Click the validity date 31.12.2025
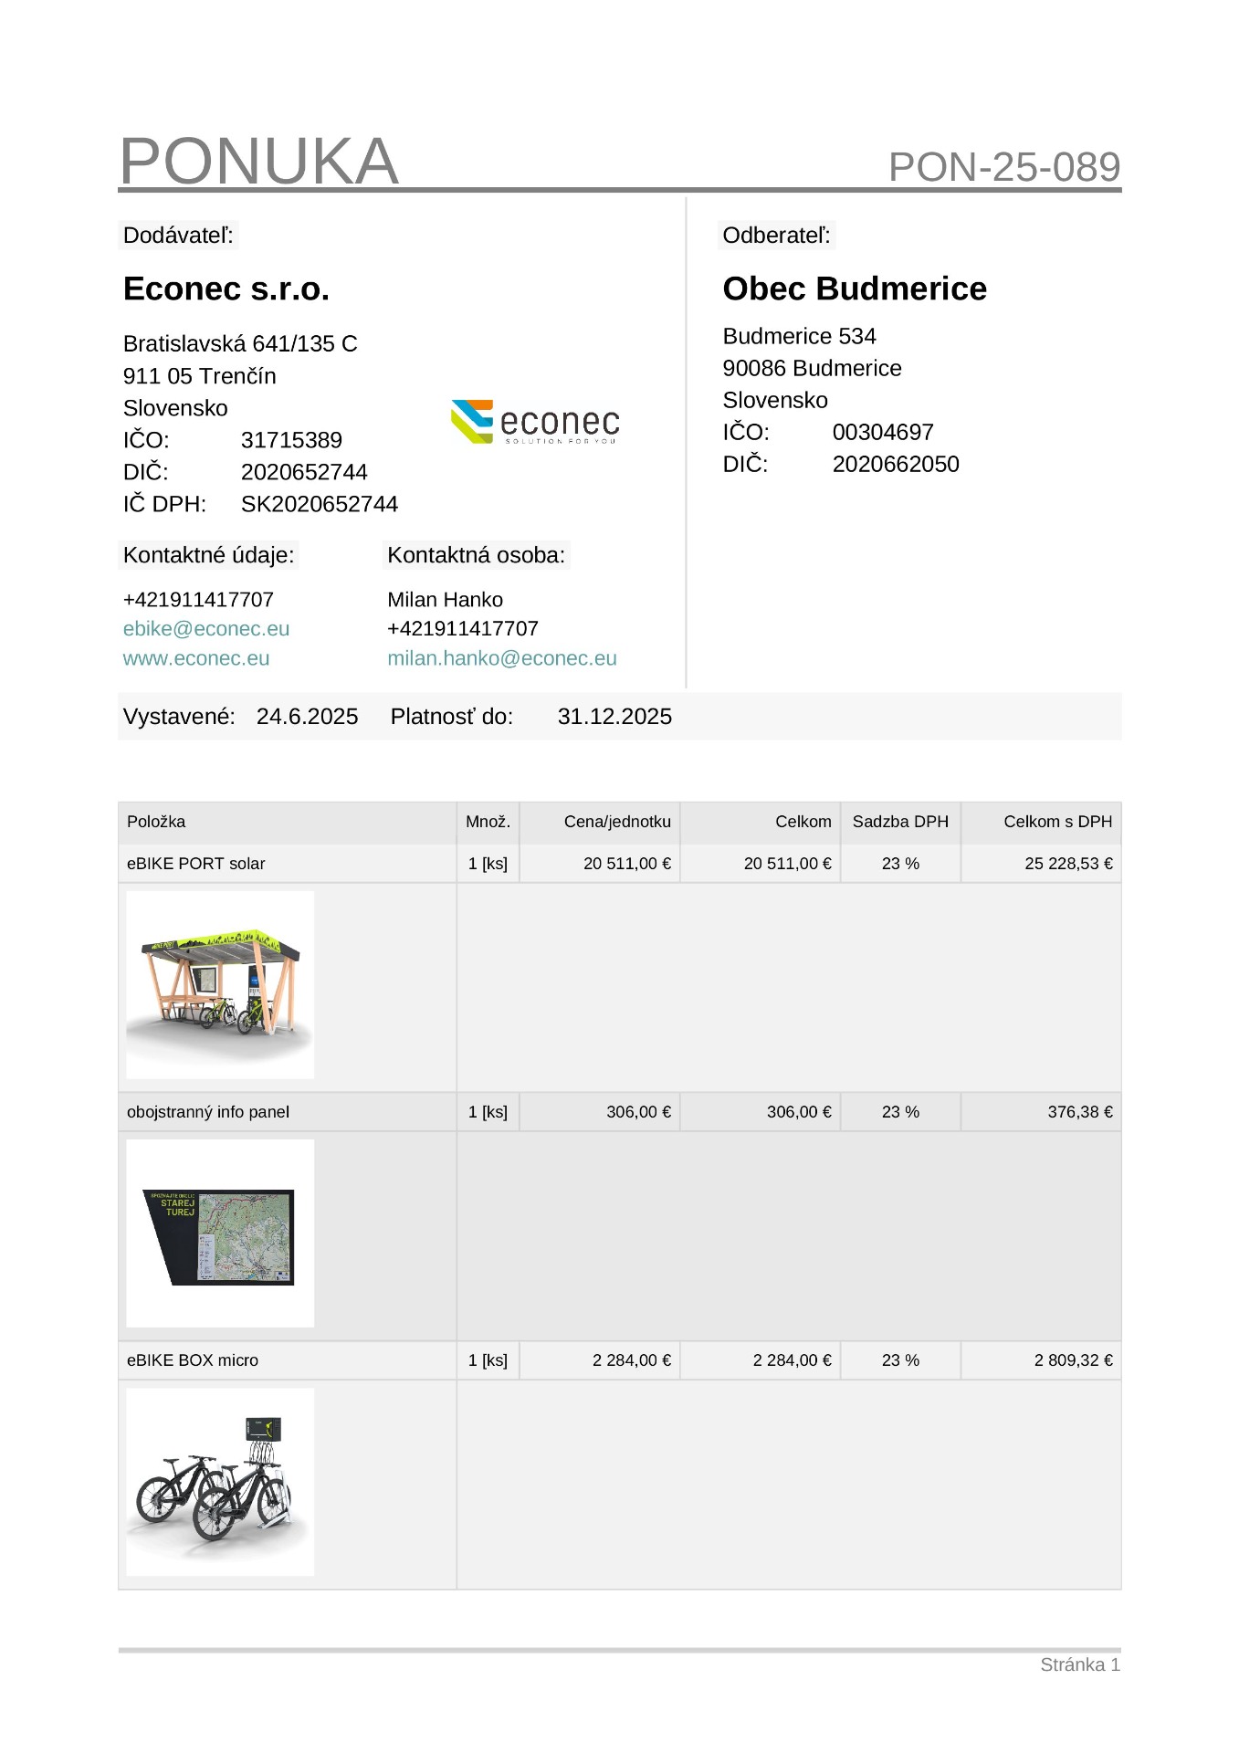Image resolution: width=1239 pixels, height=1753 pixels. pos(614,717)
